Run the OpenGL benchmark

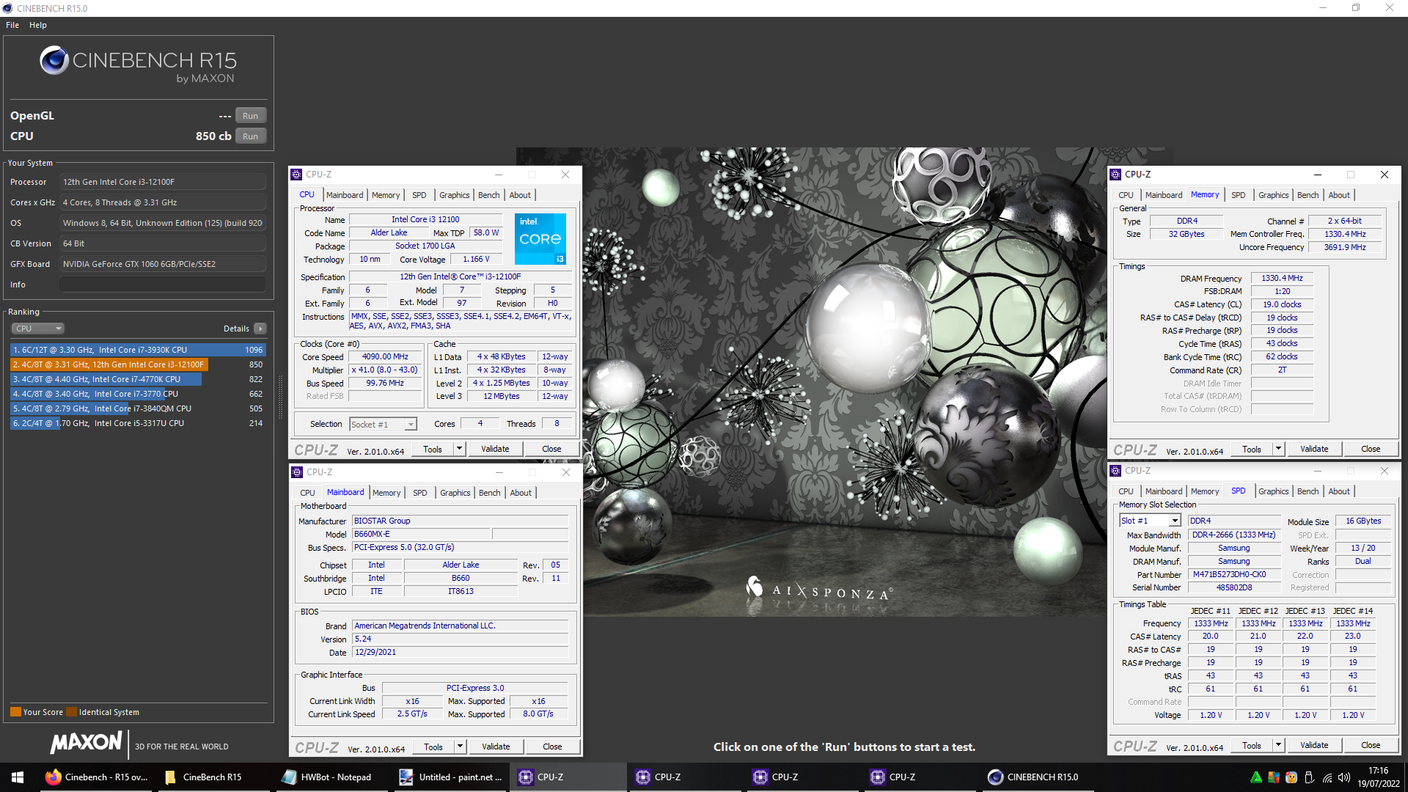[x=251, y=116]
